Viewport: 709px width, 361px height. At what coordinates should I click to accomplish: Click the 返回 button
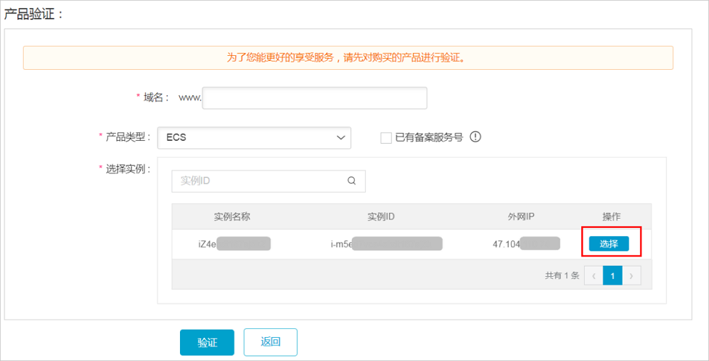point(270,342)
